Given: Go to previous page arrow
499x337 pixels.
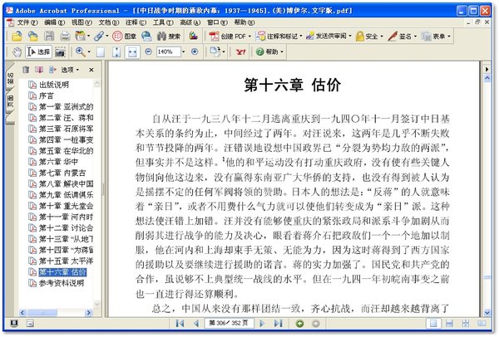Looking at the screenshot, I should tap(196, 324).
